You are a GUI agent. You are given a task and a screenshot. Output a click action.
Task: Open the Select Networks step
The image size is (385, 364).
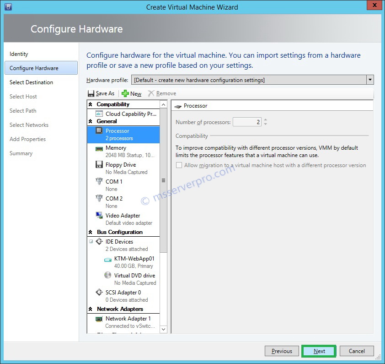29,125
